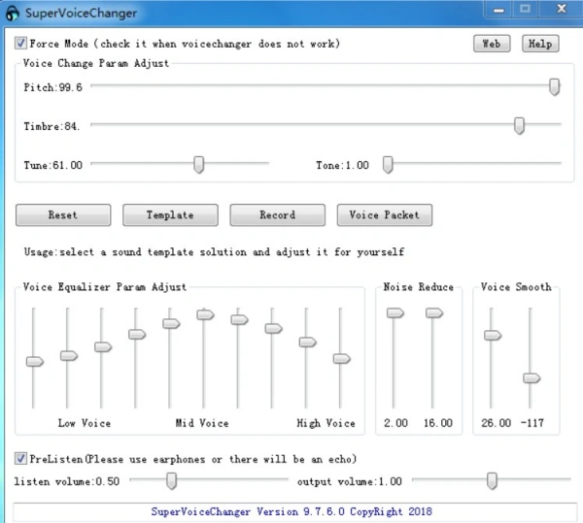Click the second equalizer band slider handle
Screen dimensions: 583x523
coord(69,356)
